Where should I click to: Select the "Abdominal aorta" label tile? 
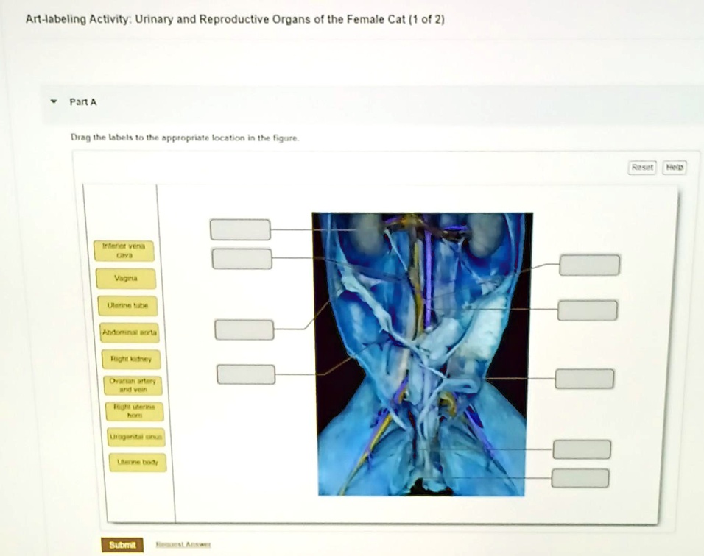(128, 333)
